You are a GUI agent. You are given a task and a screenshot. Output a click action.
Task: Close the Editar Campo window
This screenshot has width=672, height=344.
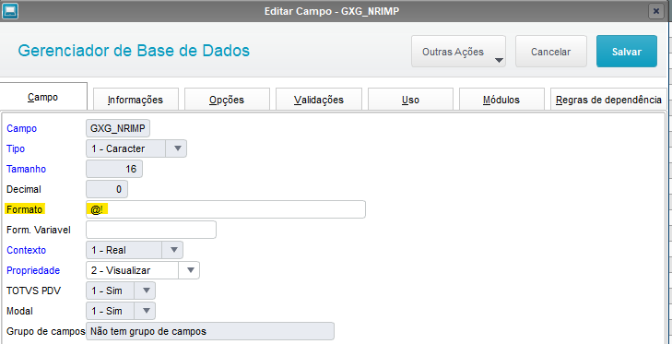click(655, 11)
